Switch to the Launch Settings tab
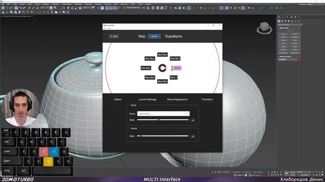Screen dimensions: 325x182 147,99
